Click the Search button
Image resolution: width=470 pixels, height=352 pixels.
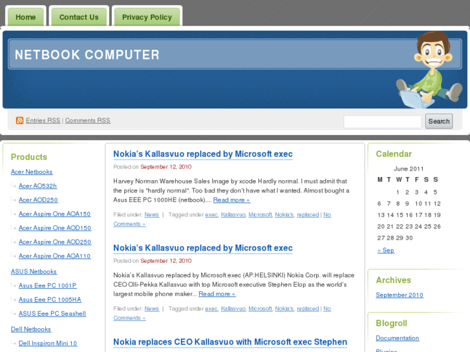click(439, 121)
